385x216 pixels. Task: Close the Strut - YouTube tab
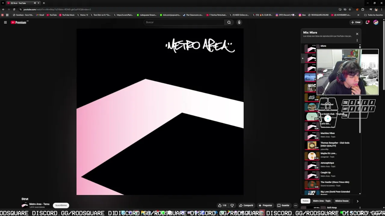click(x=38, y=3)
